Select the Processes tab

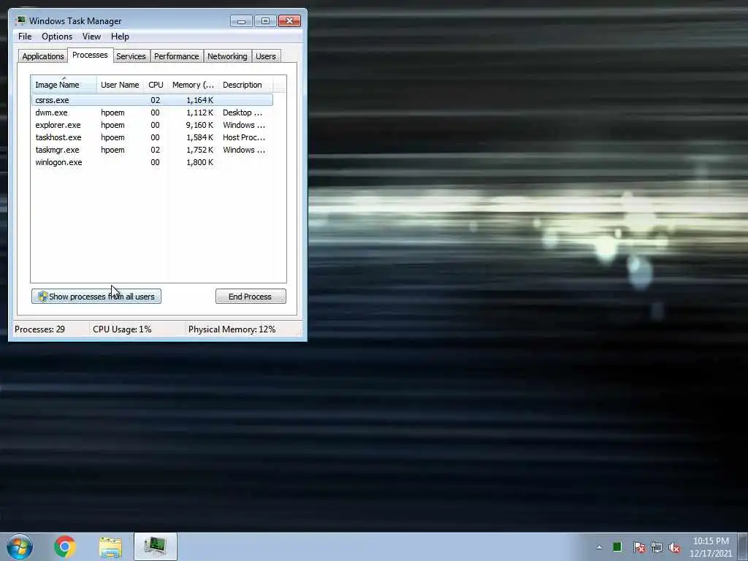(90, 55)
